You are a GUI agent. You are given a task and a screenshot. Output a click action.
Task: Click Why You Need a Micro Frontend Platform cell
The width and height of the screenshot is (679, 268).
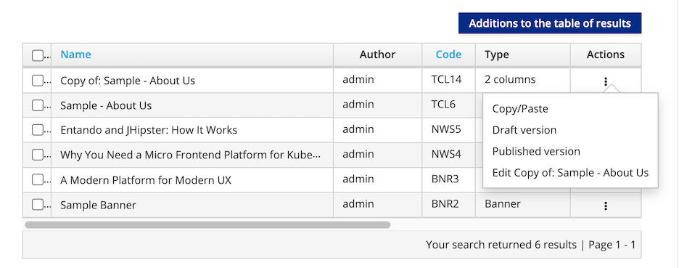(191, 155)
